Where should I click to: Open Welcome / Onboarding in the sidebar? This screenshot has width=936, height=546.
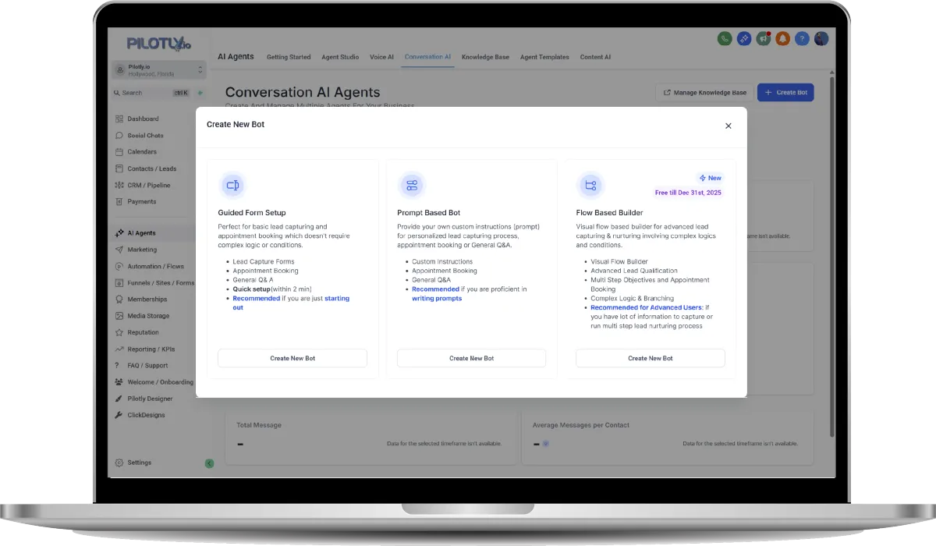[x=160, y=382]
